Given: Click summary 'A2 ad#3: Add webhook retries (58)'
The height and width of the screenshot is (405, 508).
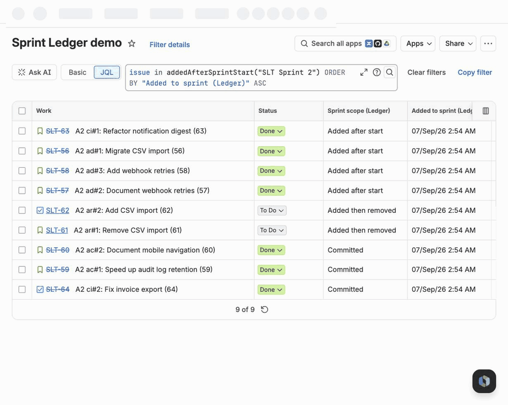Looking at the screenshot, I should pyautogui.click(x=132, y=171).
